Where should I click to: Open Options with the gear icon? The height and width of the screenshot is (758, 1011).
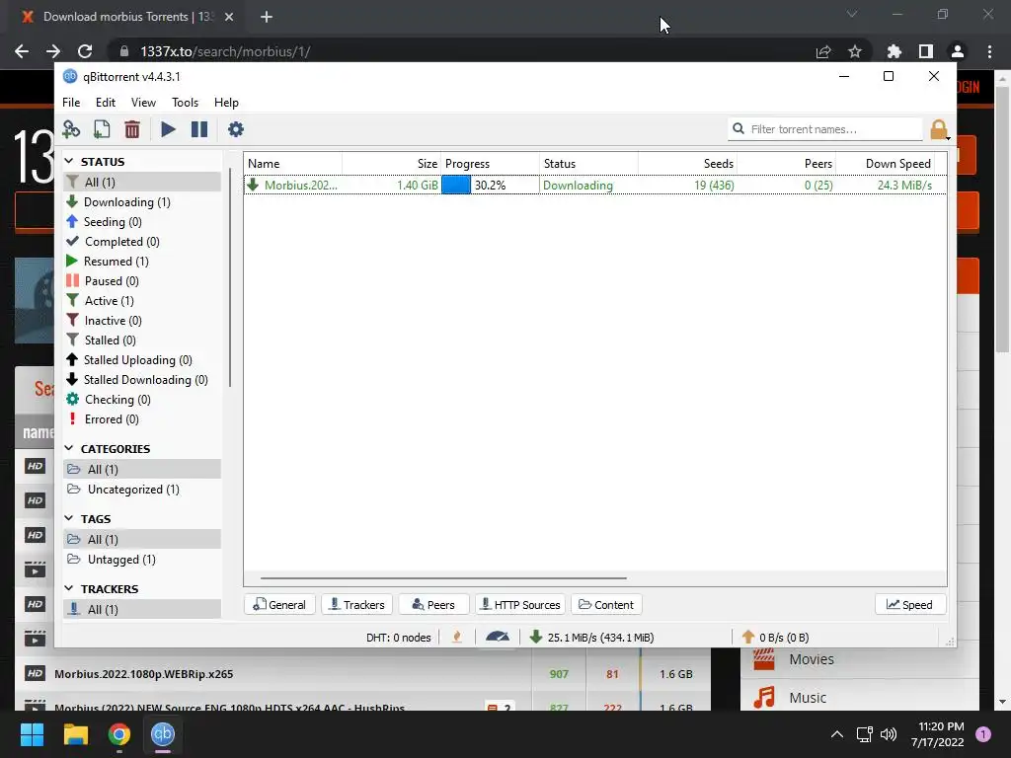(x=236, y=129)
